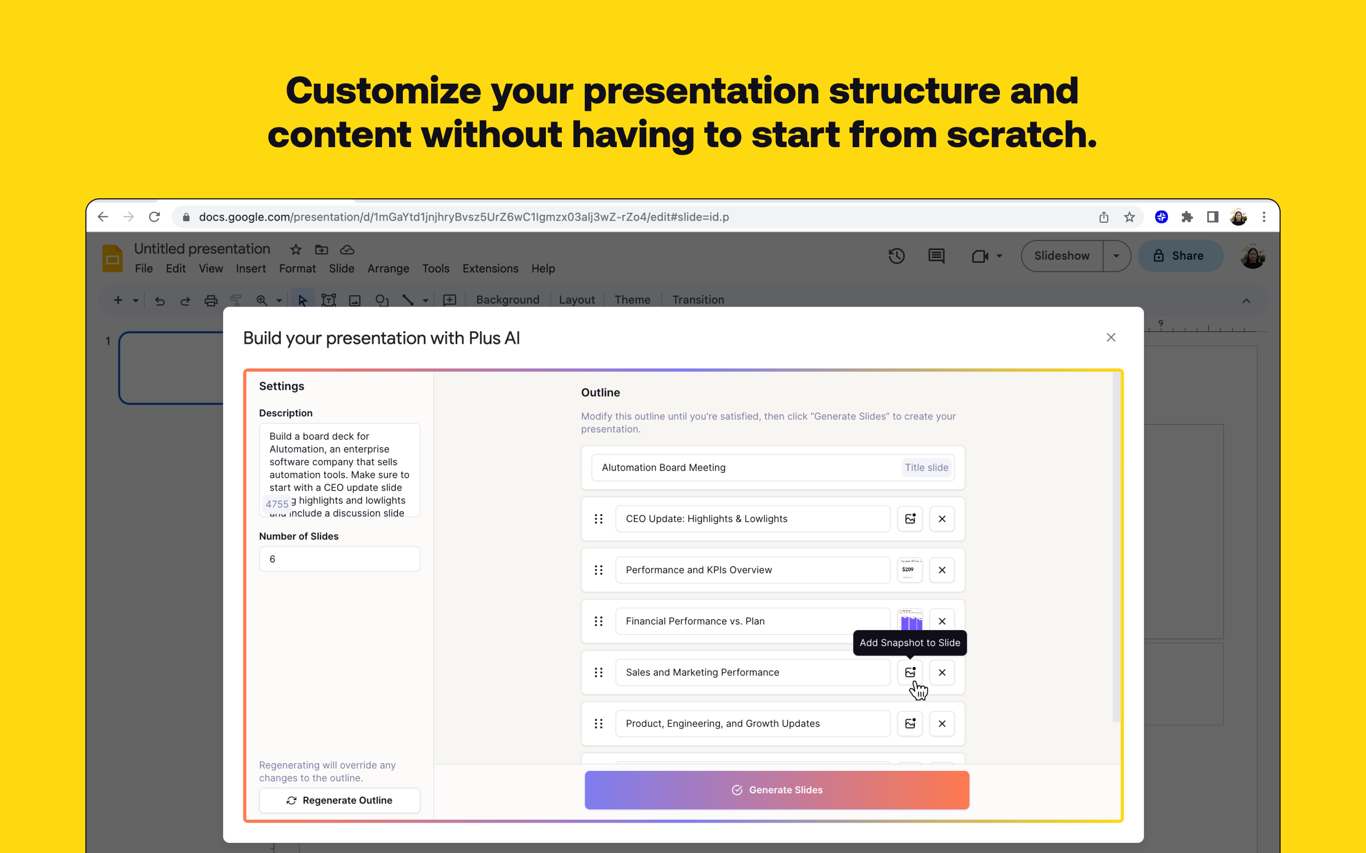
Task: Click the camera meeting icon
Action: click(980, 256)
